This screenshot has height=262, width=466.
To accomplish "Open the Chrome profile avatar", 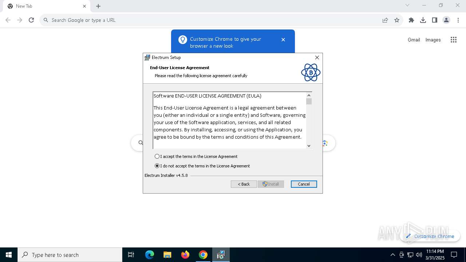I will 446,20.
